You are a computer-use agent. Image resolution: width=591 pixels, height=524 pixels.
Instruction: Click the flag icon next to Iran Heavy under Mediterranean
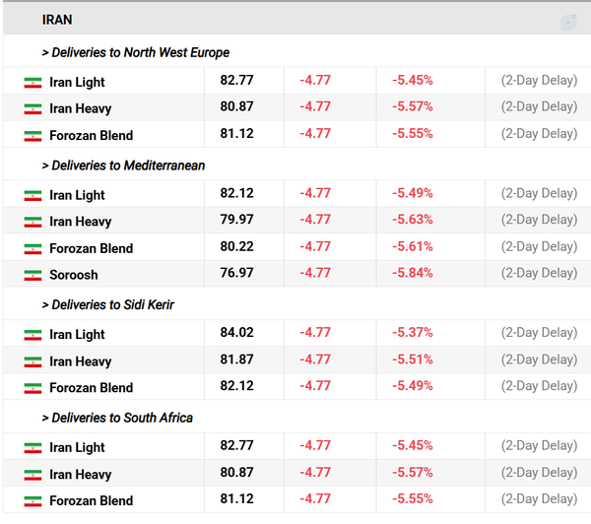[33, 222]
